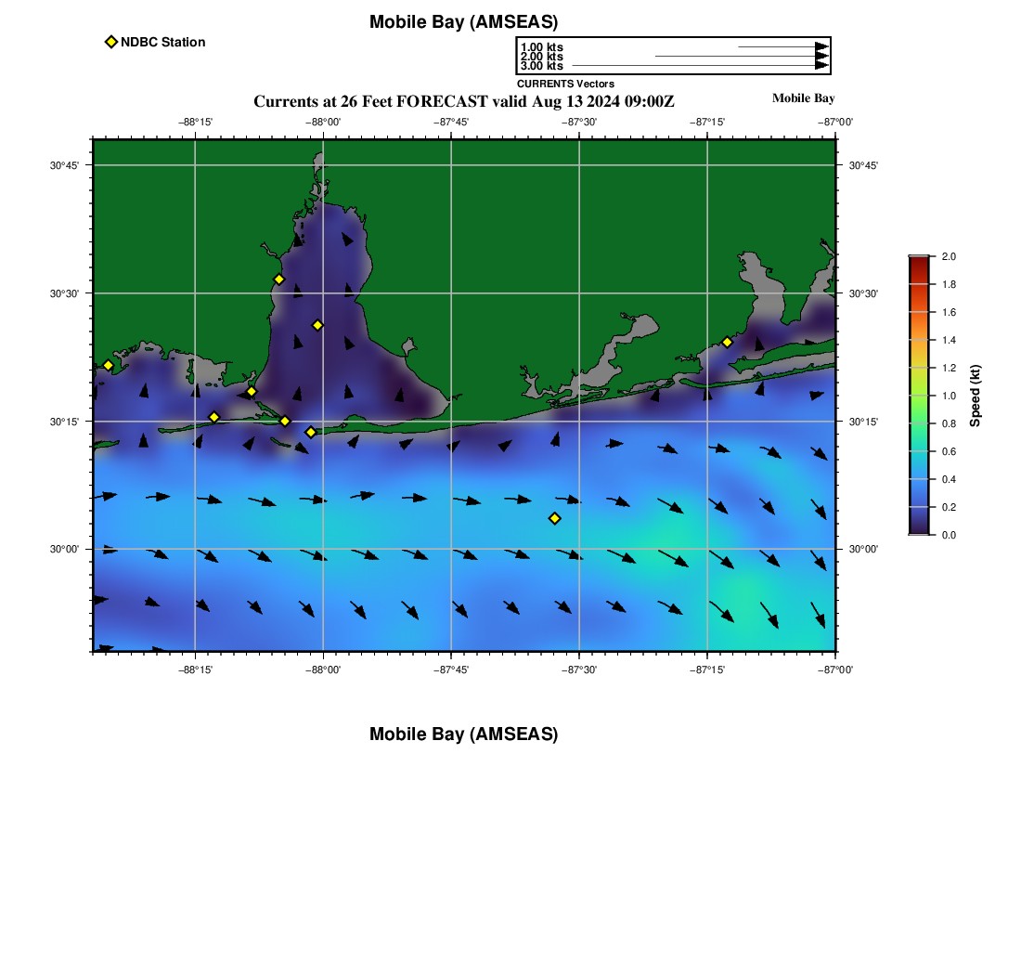Click the bottom Mobile Bay (AMSEAS) heading
Screen dimensions: 1021x975
(463, 734)
